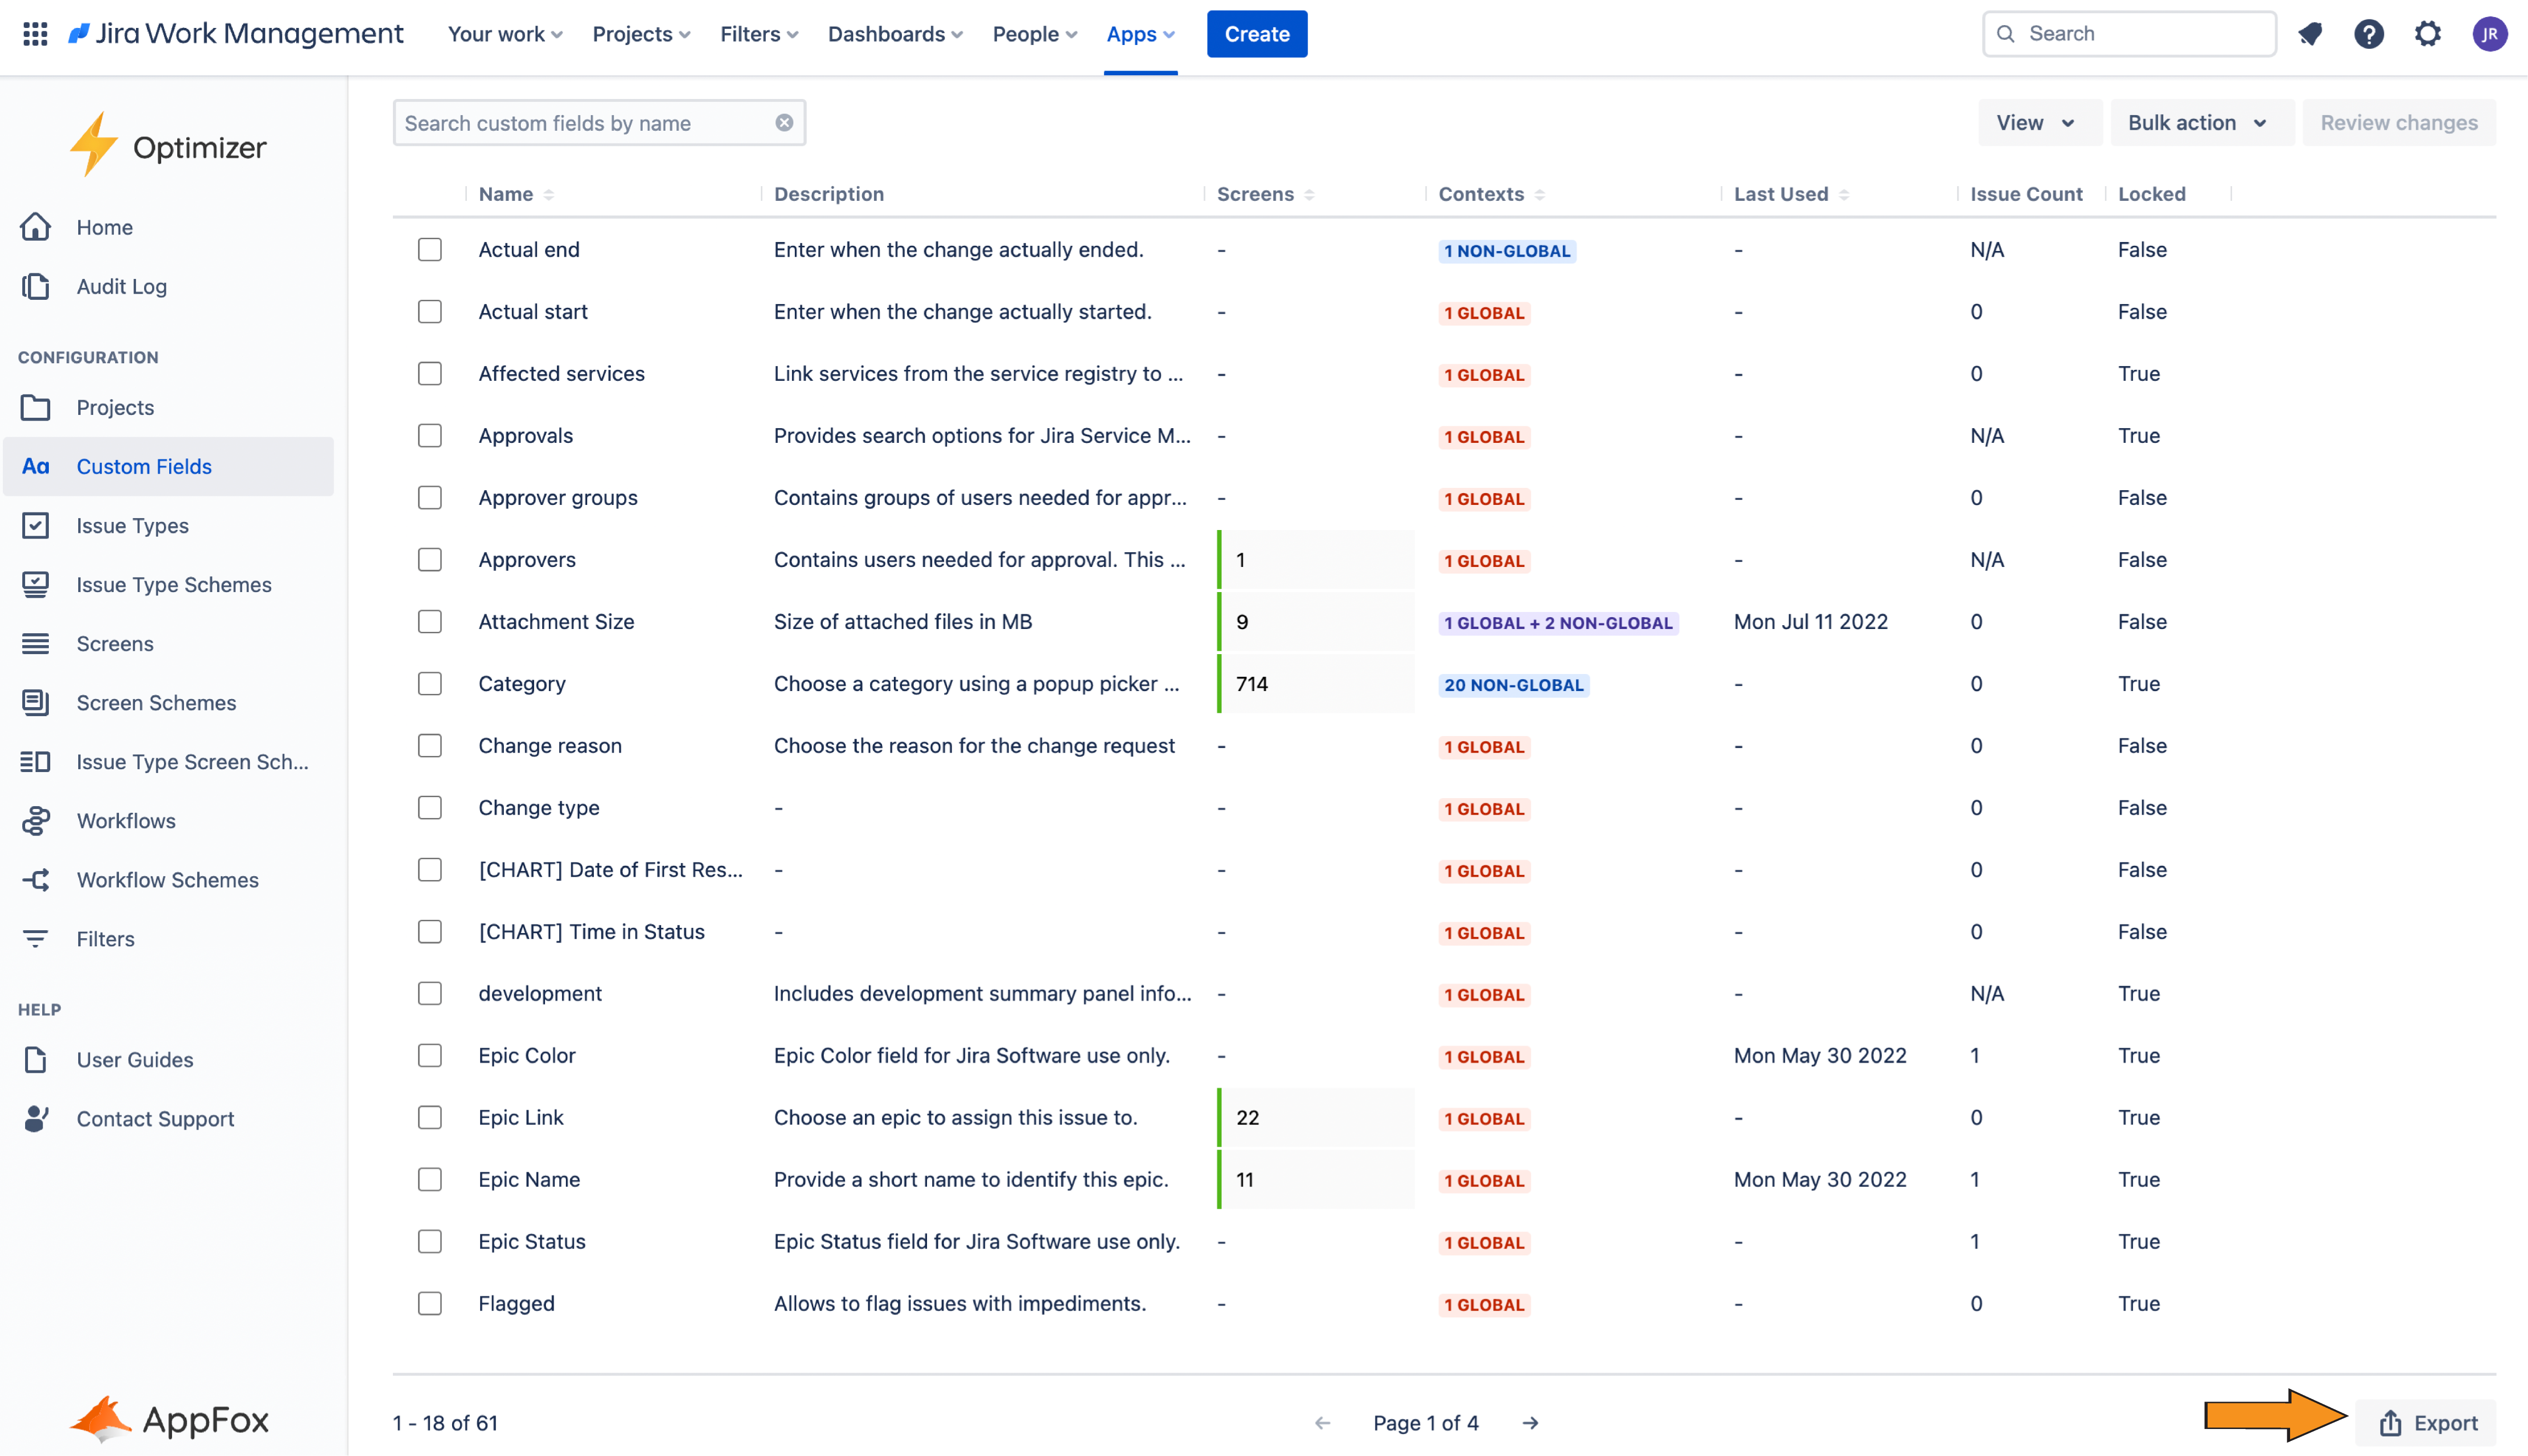Image resolution: width=2528 pixels, height=1456 pixels.
Task: Open Audit Log in the sidebar
Action: click(x=121, y=286)
